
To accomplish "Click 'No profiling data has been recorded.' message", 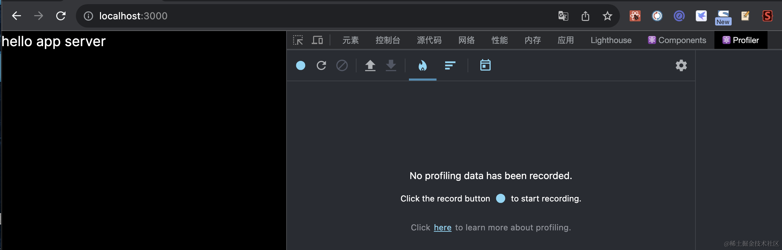I will coord(491,176).
